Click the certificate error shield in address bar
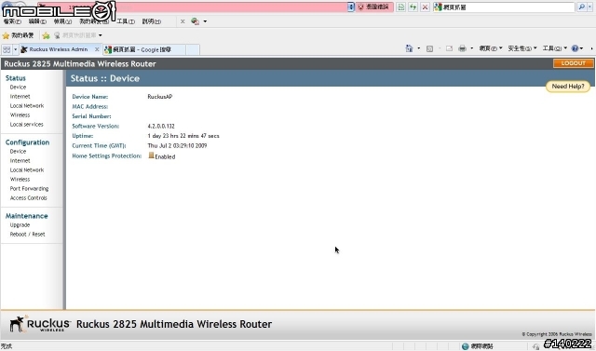Image resolution: width=596 pixels, height=351 pixels. pos(374,7)
